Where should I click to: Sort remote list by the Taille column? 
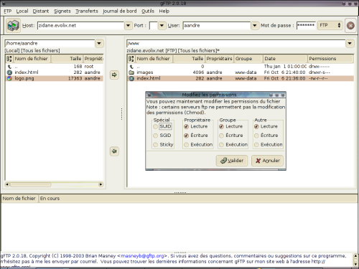pos(189,59)
